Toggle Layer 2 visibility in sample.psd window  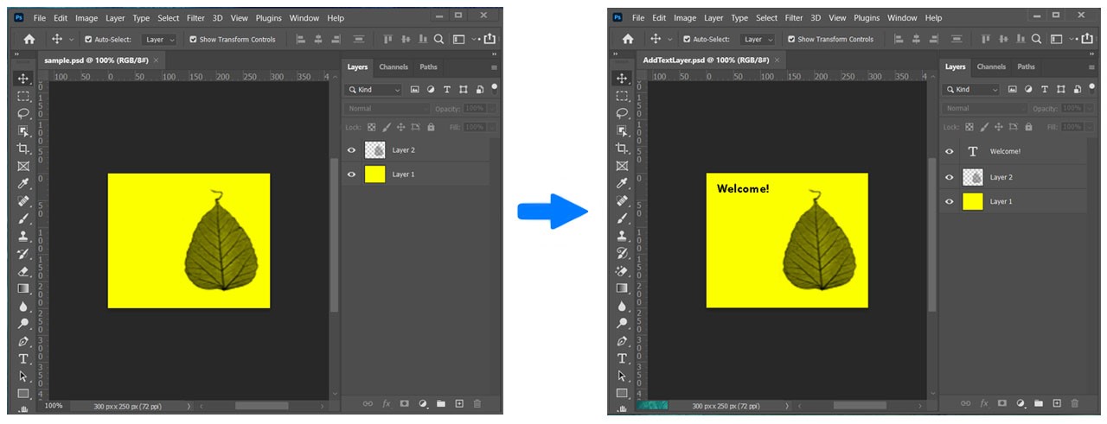[351, 150]
